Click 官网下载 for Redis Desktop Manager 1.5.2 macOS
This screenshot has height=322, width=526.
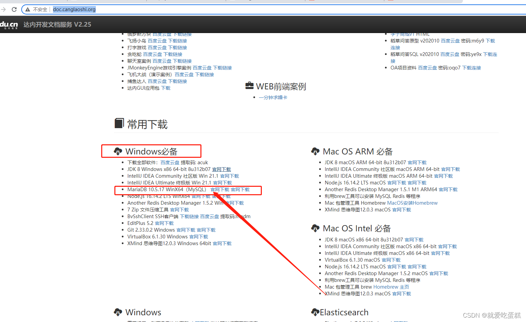pos(439,273)
